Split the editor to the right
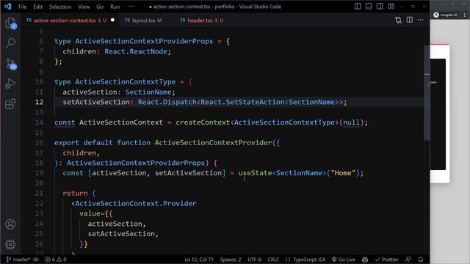Screen dimensions: 470x264 click(x=410, y=20)
